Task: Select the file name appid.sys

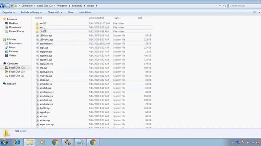Action: (x=44, y=112)
